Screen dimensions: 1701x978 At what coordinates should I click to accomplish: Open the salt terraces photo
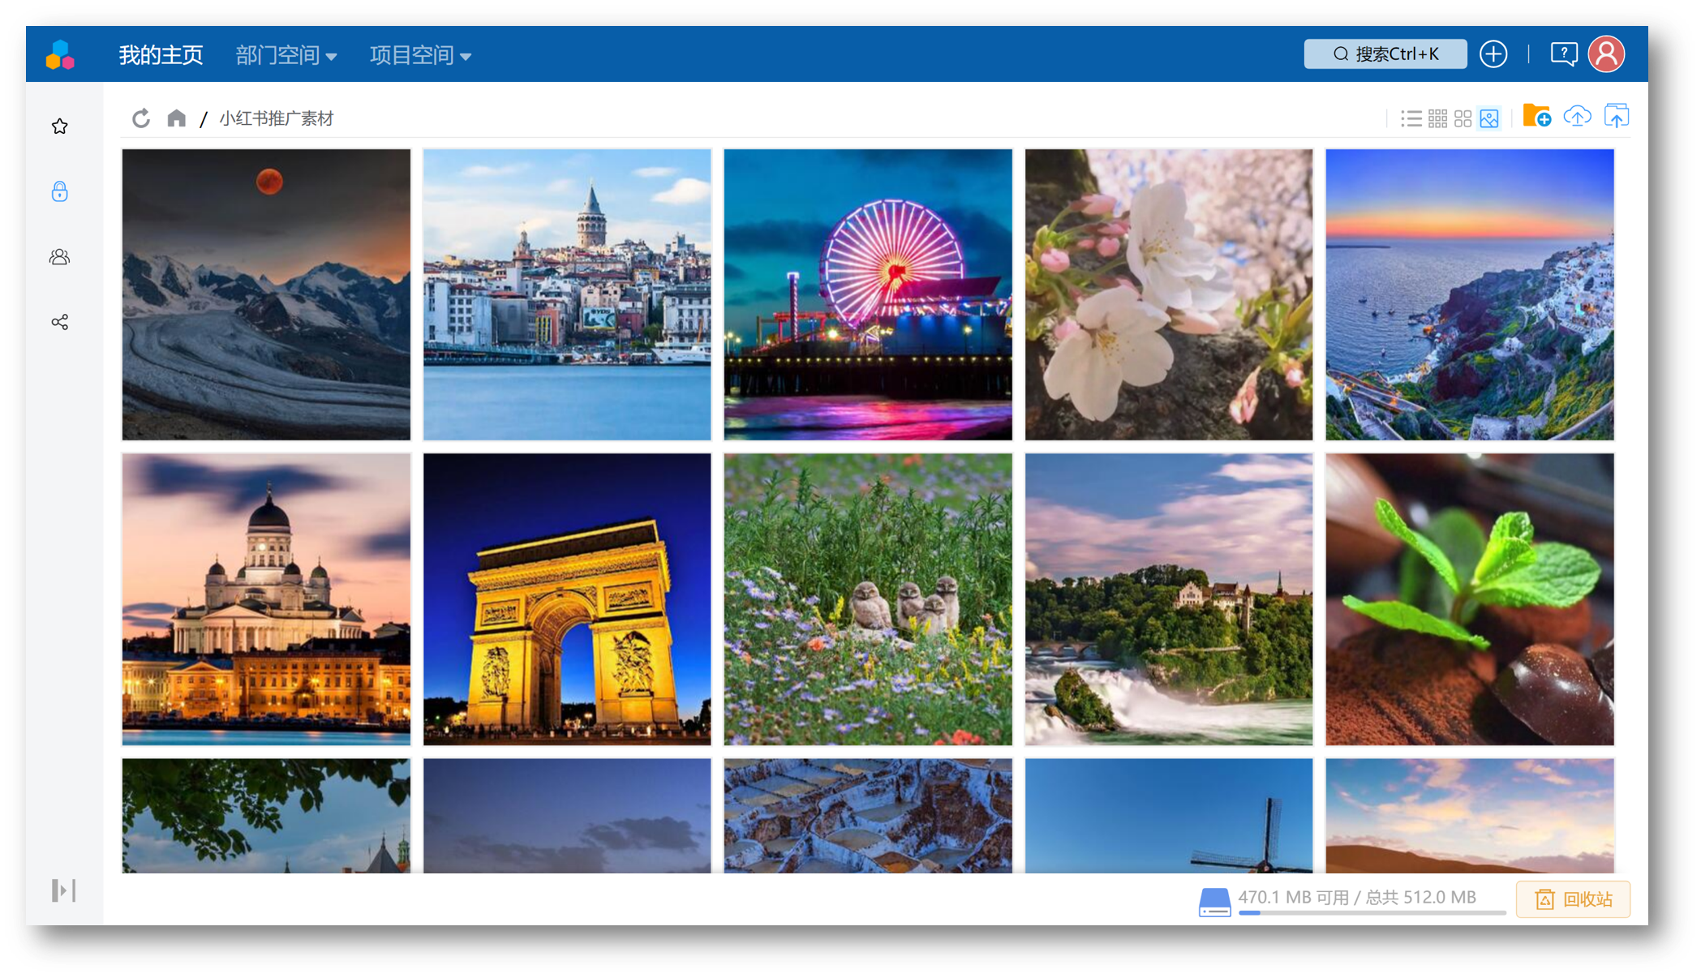(x=868, y=816)
